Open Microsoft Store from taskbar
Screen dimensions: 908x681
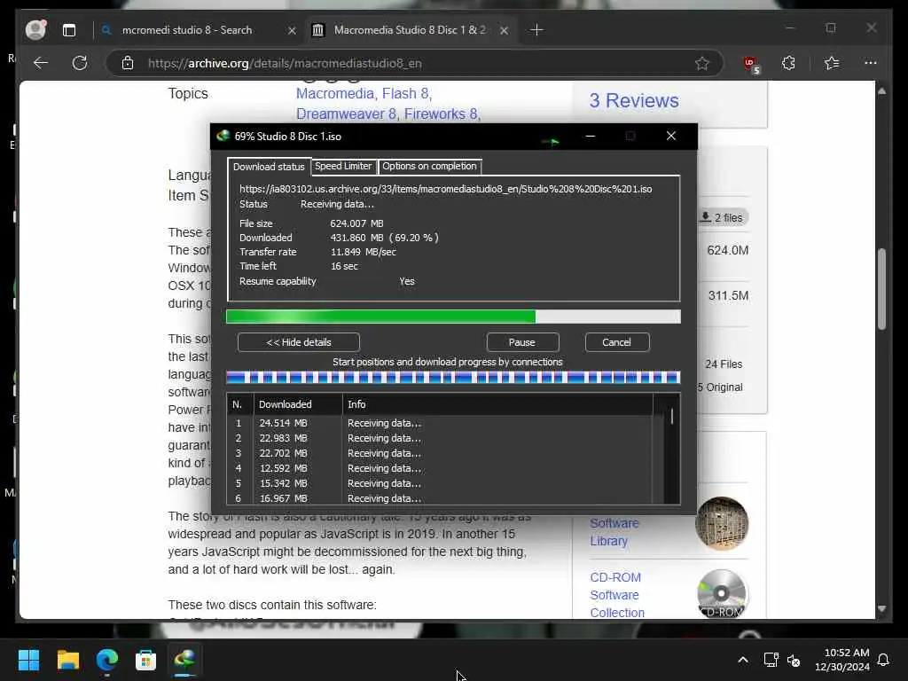(x=146, y=660)
